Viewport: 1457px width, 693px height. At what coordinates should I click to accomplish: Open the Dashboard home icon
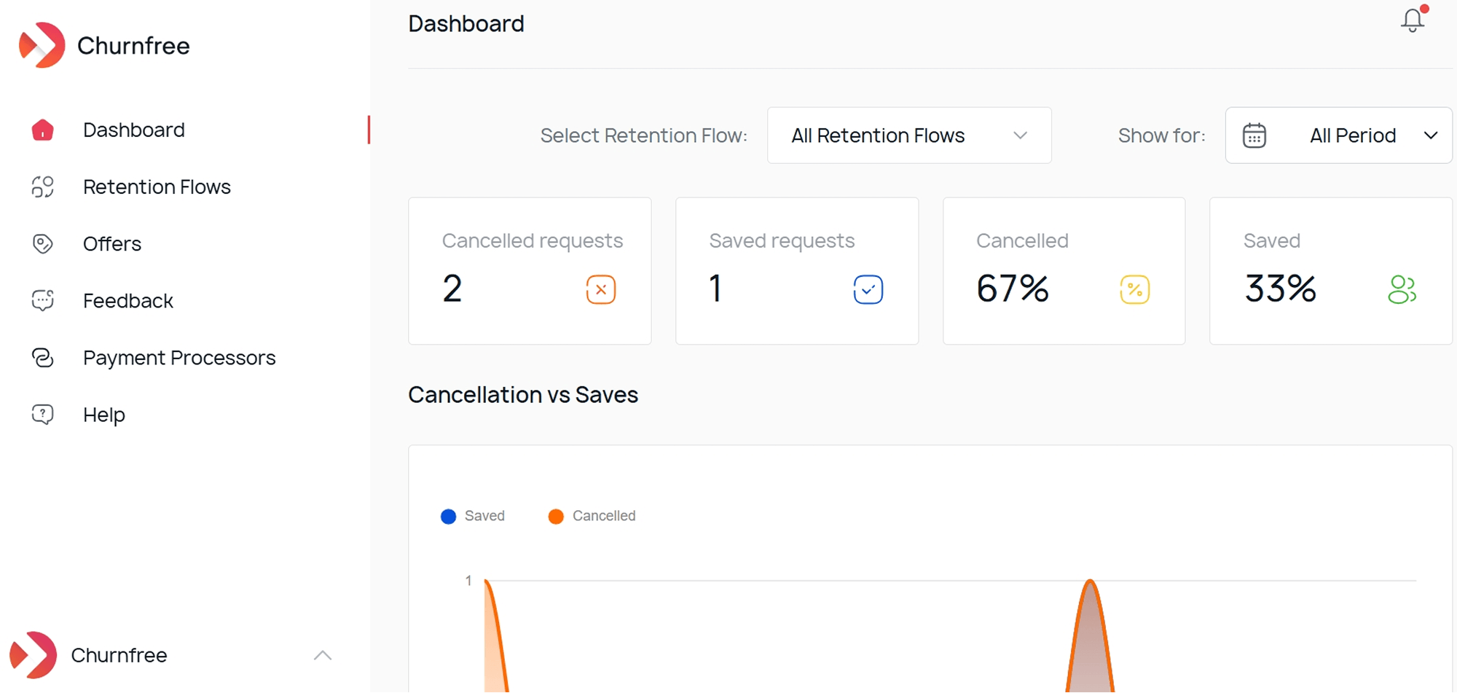tap(43, 130)
